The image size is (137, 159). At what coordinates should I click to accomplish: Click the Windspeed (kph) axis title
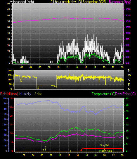click(22, 2)
